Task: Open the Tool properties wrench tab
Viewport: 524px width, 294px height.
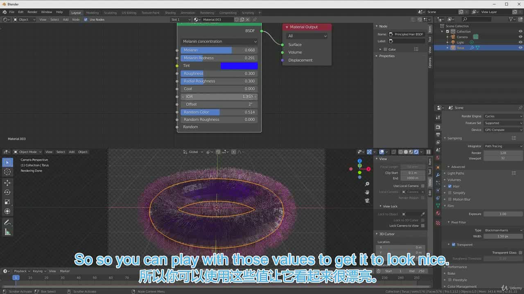Action: click(x=438, y=117)
